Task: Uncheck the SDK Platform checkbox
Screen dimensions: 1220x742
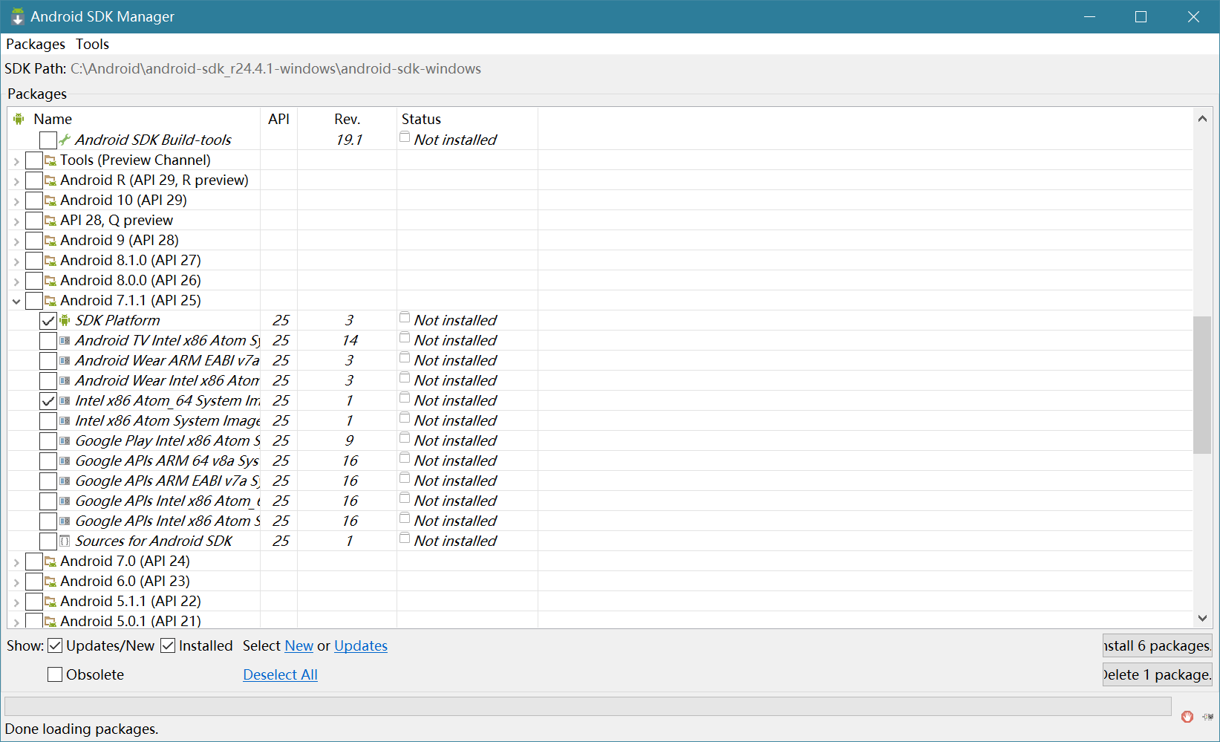Action: pos(48,321)
